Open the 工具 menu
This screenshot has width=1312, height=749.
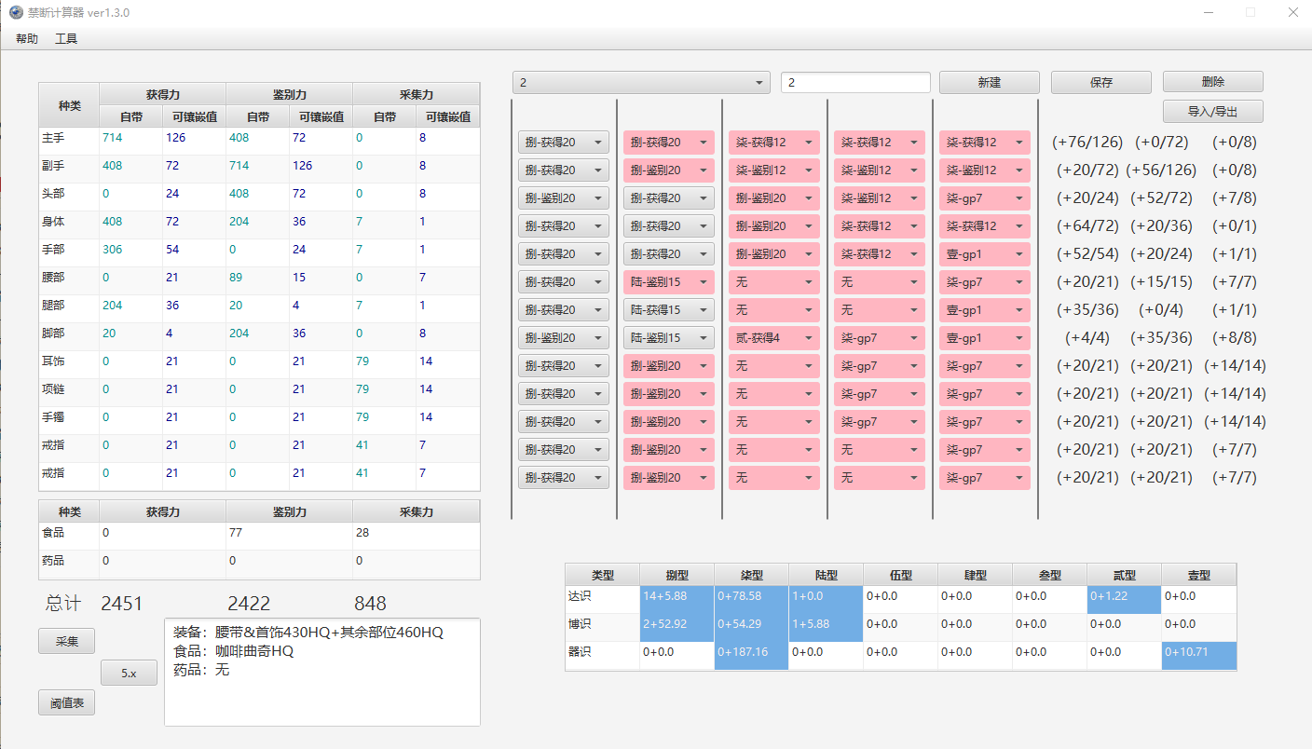click(x=66, y=39)
